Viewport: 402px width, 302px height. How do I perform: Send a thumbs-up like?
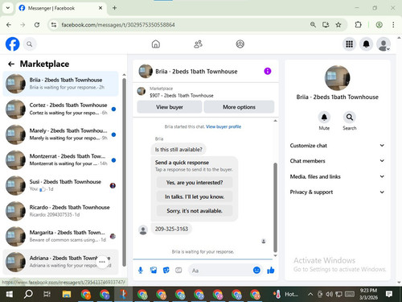tap(271, 270)
